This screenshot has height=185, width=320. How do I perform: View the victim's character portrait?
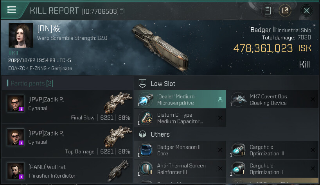pyautogui.click(x=21, y=36)
